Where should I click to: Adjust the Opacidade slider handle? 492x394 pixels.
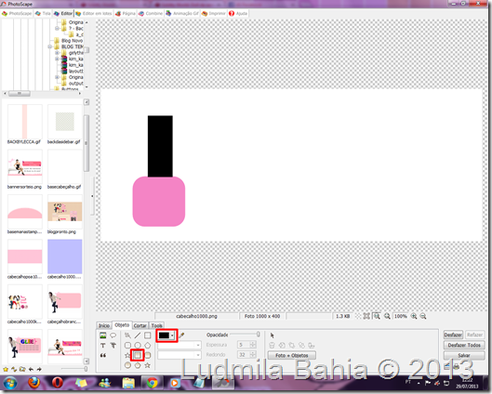[x=258, y=335]
